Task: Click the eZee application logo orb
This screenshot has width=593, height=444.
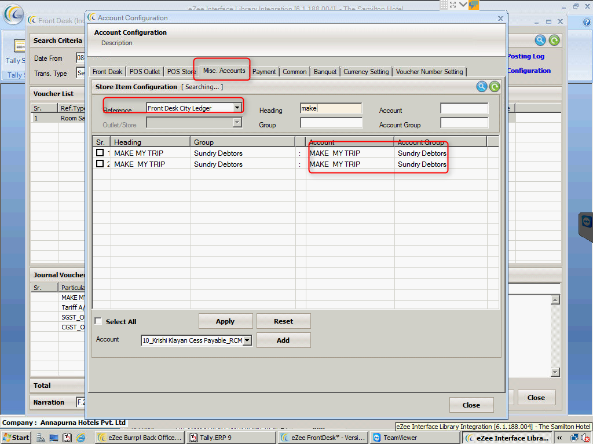Action: point(14,14)
